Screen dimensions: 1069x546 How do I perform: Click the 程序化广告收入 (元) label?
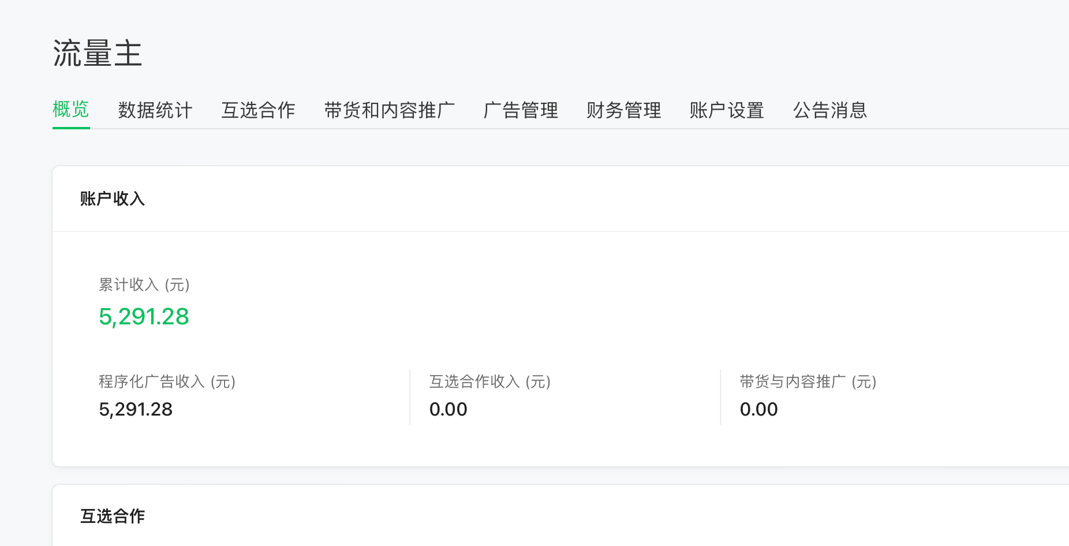coord(167,382)
